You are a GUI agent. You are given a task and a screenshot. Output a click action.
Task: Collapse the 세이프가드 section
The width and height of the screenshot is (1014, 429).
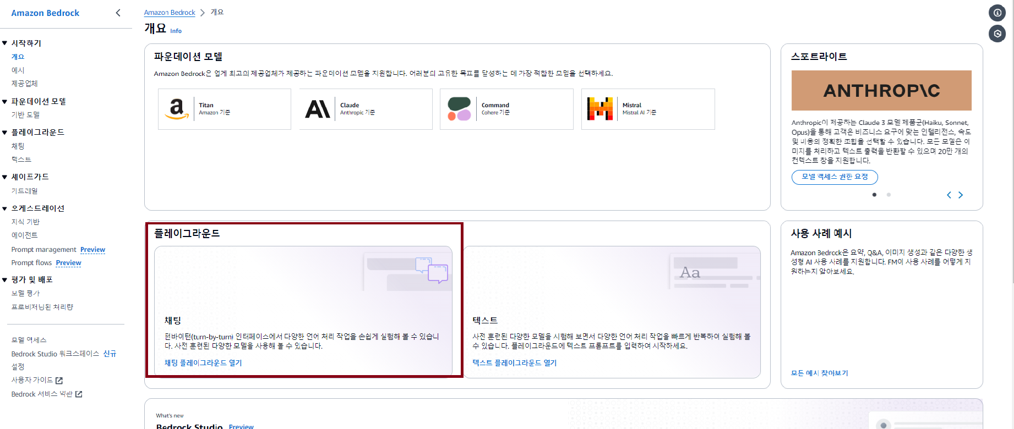coord(4,177)
